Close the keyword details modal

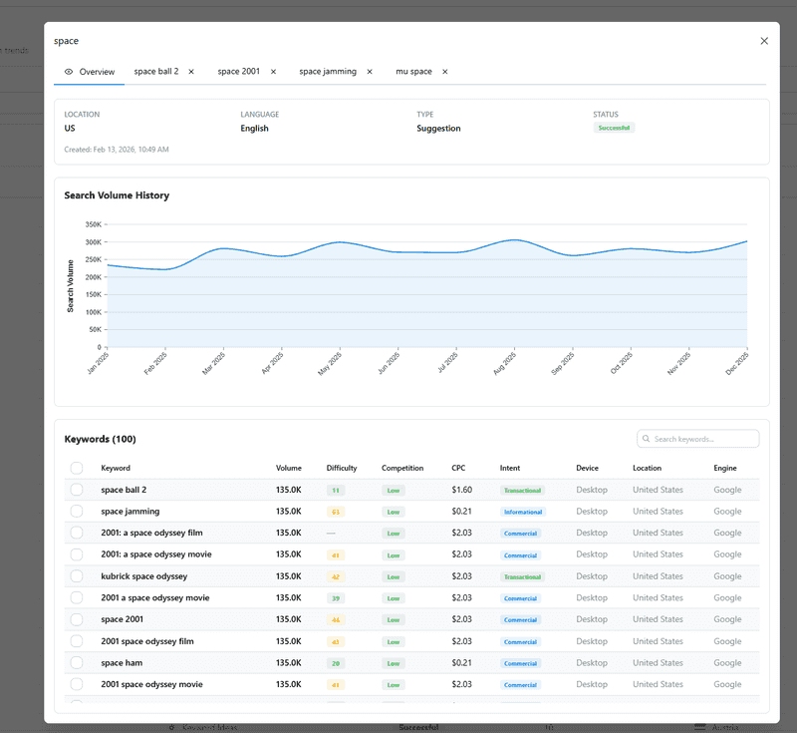(764, 41)
